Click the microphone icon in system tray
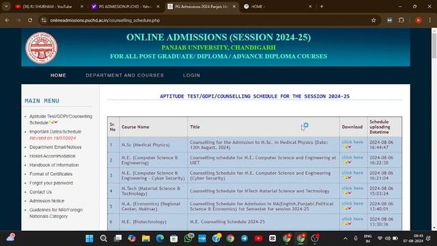Screen dimensions: 437x246 356,238
